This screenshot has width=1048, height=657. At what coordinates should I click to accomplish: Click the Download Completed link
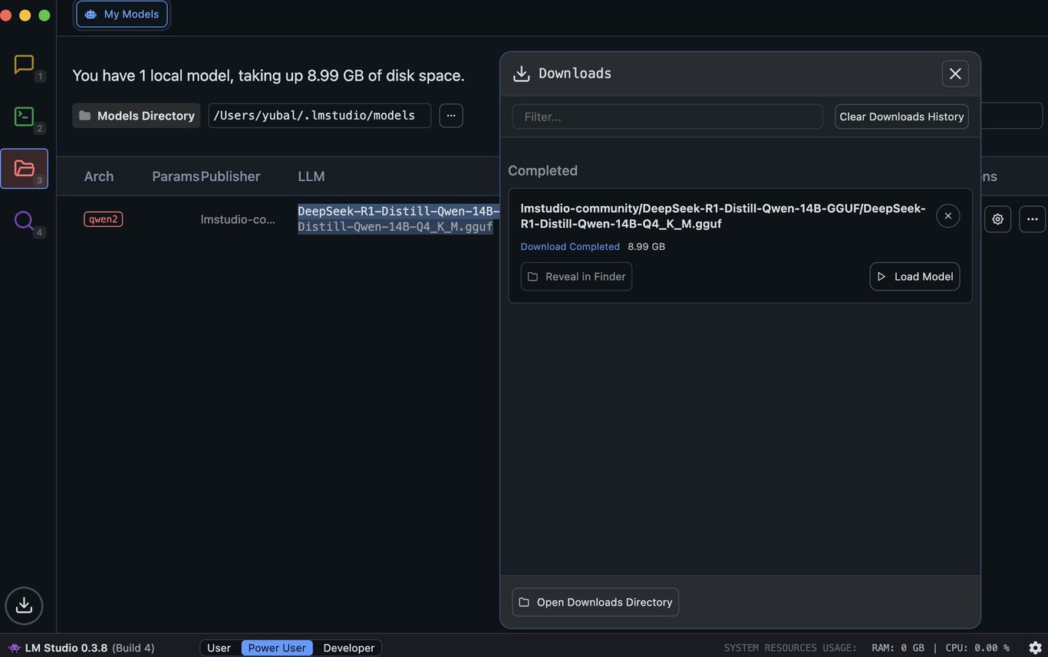570,246
